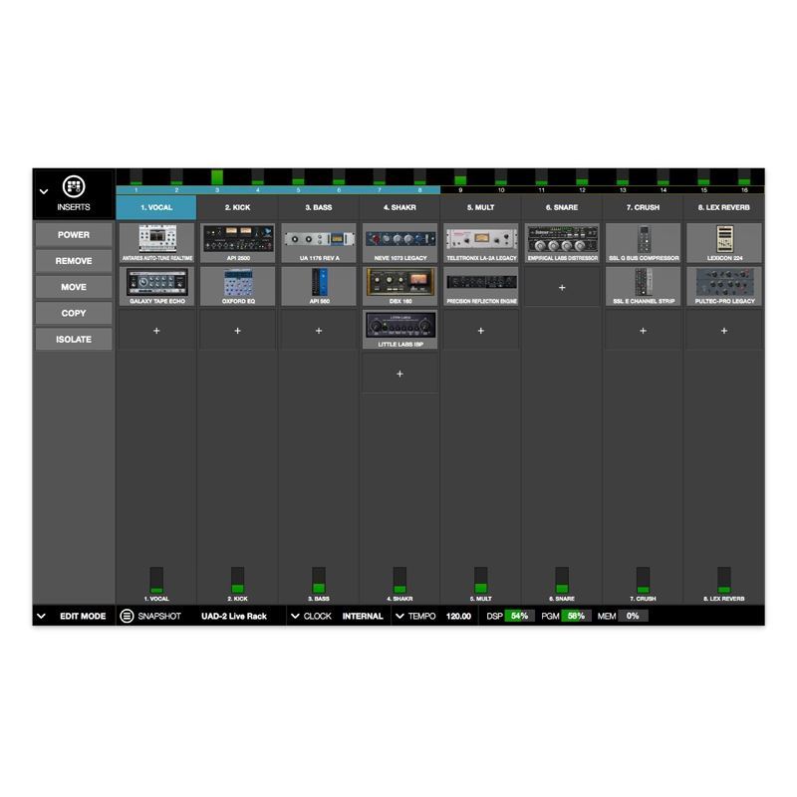The height and width of the screenshot is (797, 797).
Task: Add a plugin to the Shakr channel
Action: pyautogui.click(x=400, y=375)
